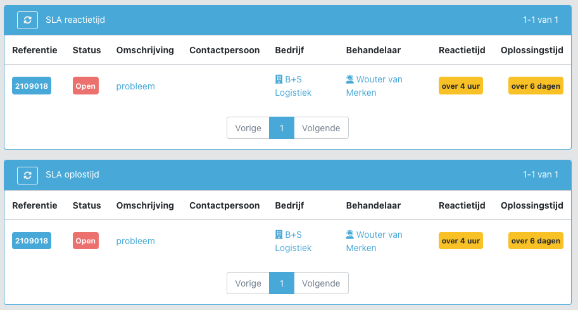Go to Vorige page in SLA reactietijd
The height and width of the screenshot is (310, 578).
click(x=248, y=128)
